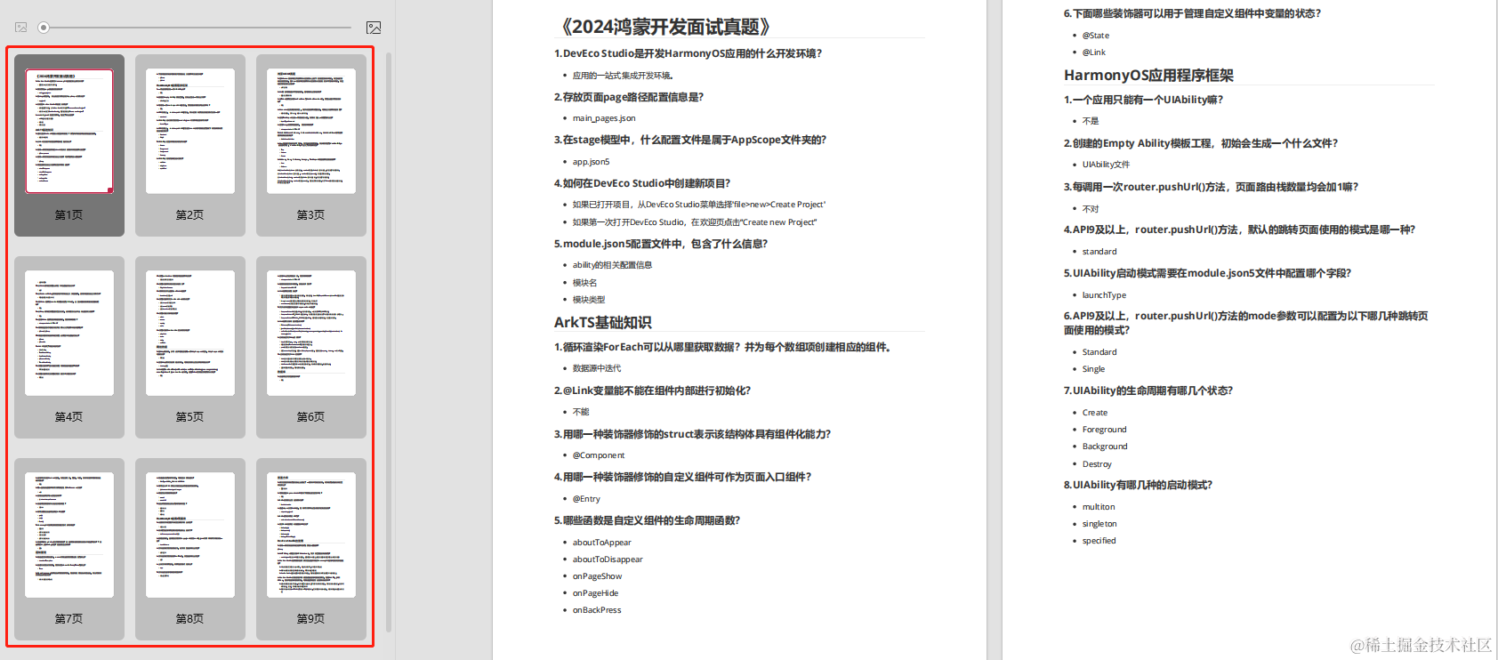
Task: Click the text 应用的一站式集成开发环境
Action: pyautogui.click(x=623, y=76)
